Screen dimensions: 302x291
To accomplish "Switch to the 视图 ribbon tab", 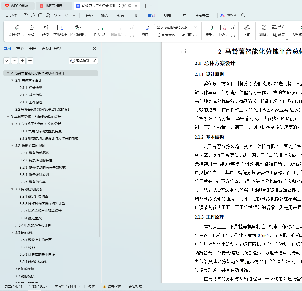I will click(x=167, y=16).
